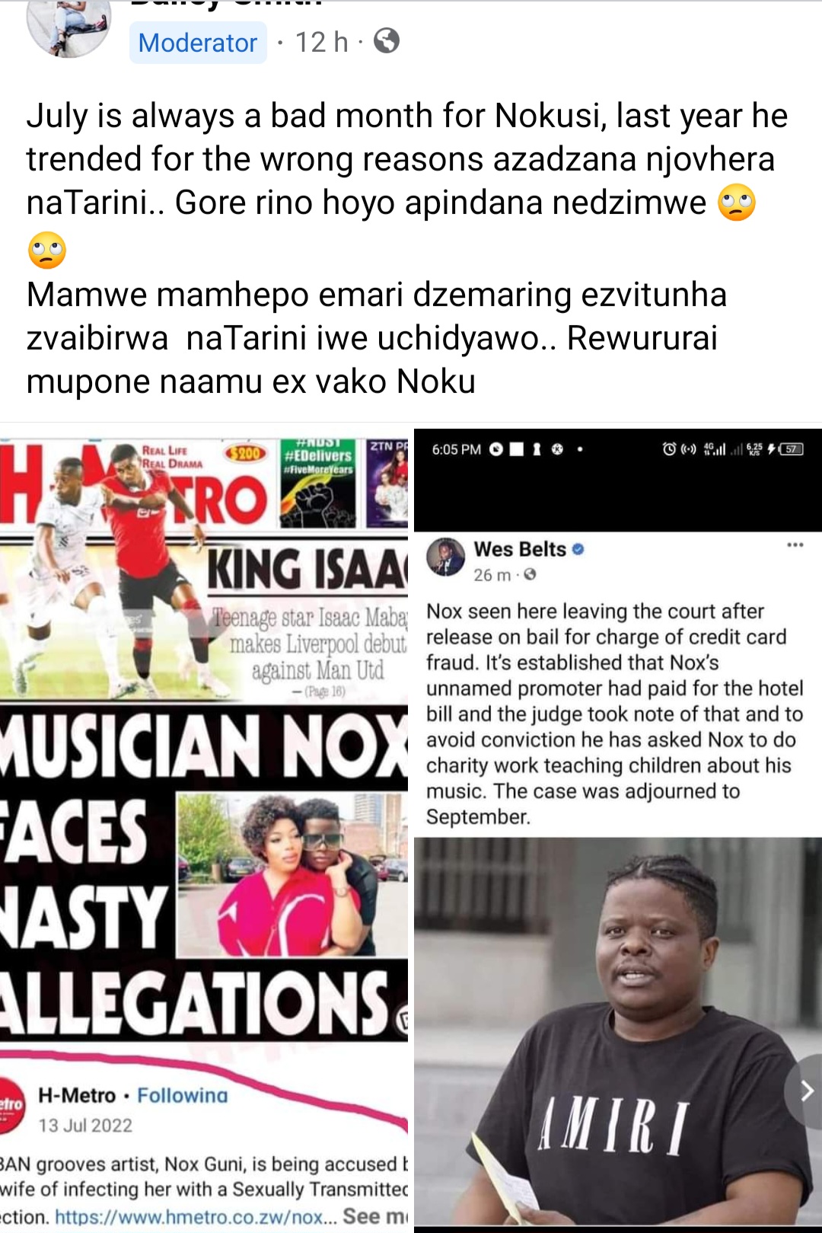Screen dimensions: 822x1233
Task: Open Wes Belts profile name
Action: 520,549
